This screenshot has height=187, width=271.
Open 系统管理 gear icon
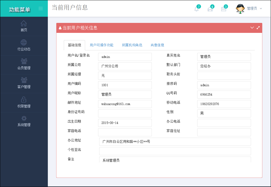point(24,121)
